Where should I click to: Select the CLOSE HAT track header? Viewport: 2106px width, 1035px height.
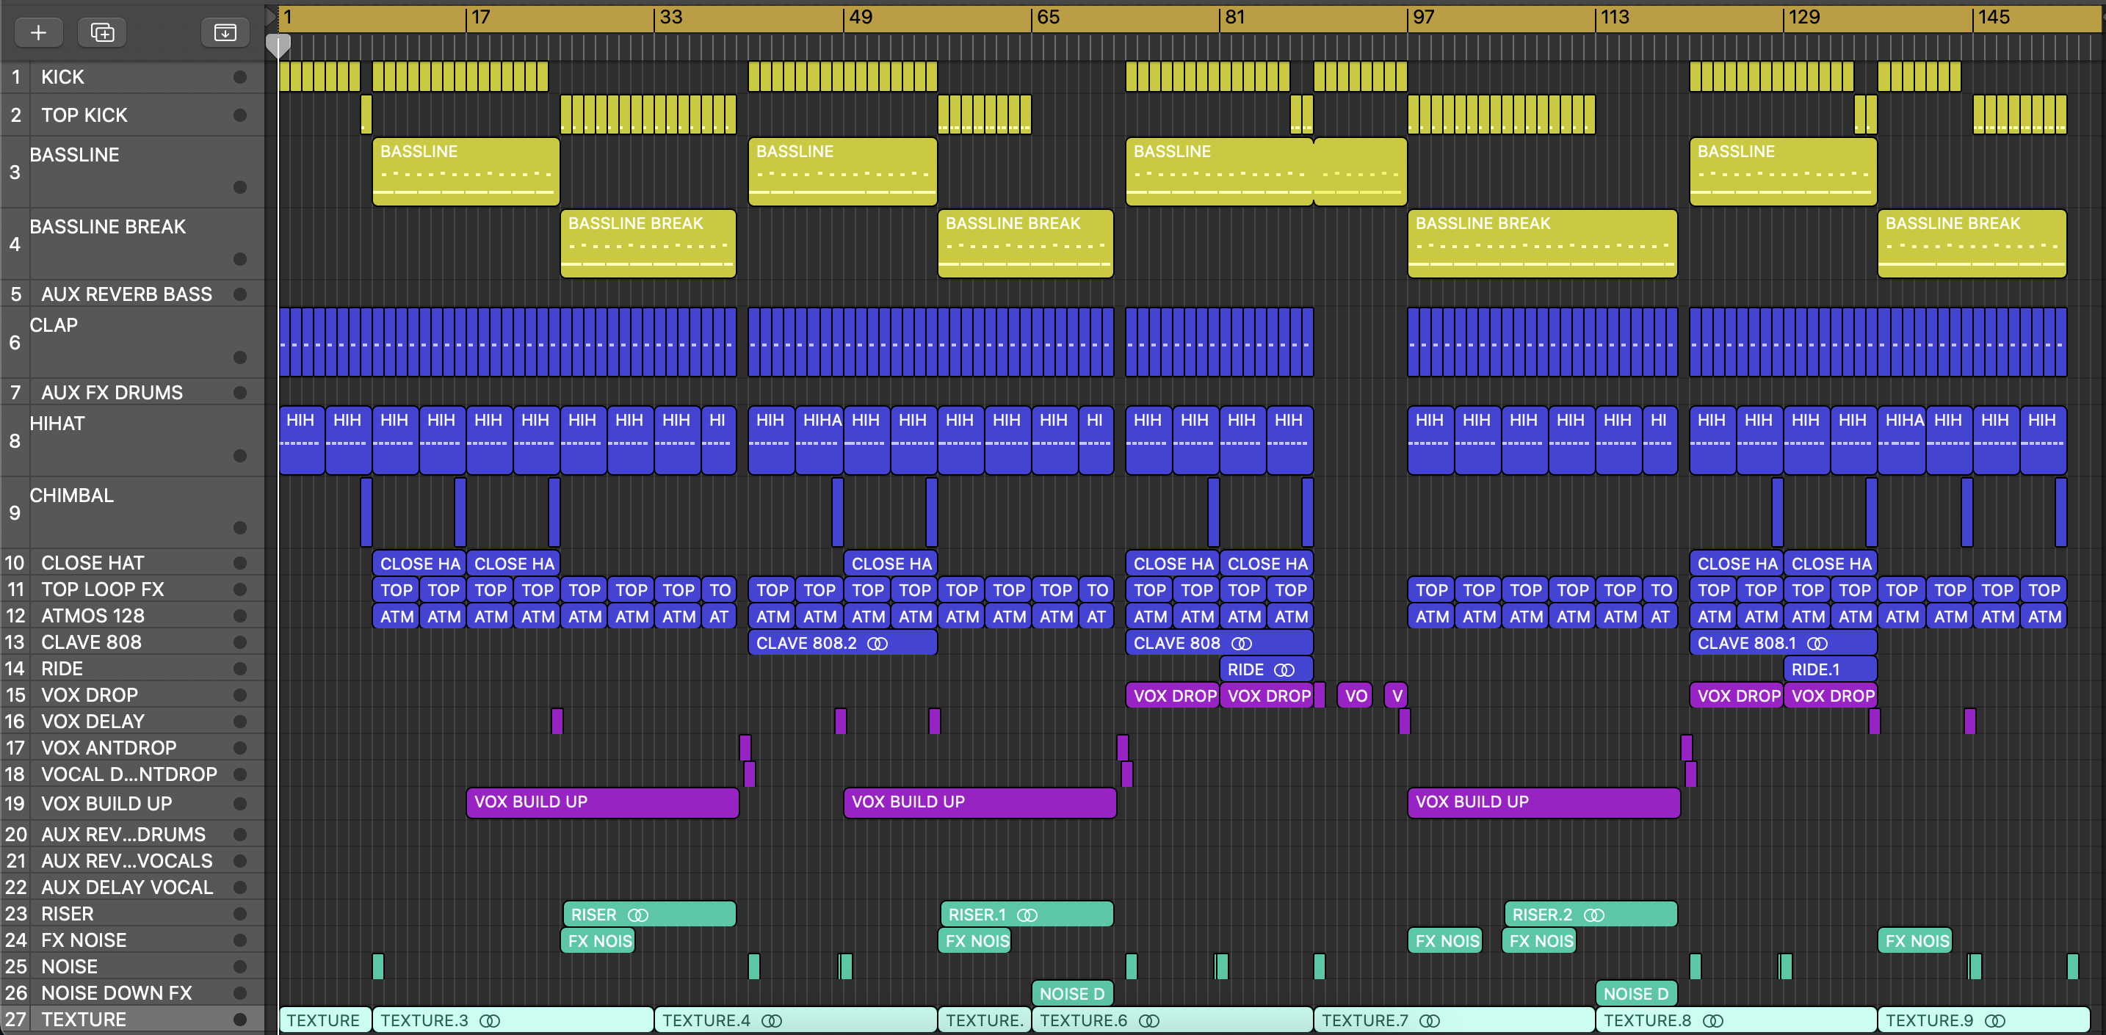pos(132,562)
